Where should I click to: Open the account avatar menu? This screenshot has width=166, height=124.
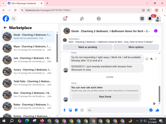(x=158, y=19)
